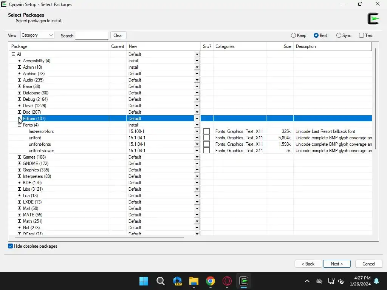The image size is (387, 290).
Task: Open the taskbar clock and date
Action: [360, 281]
